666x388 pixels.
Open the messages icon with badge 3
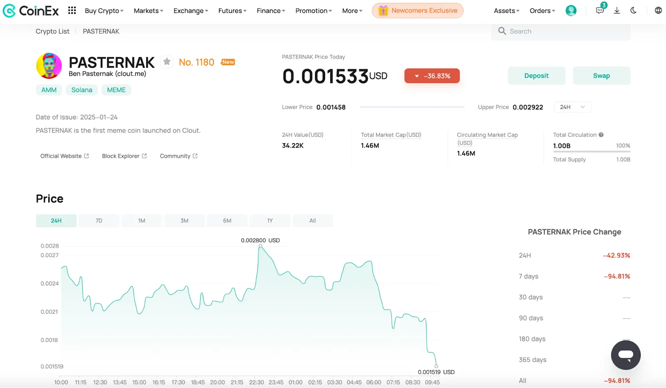click(600, 10)
